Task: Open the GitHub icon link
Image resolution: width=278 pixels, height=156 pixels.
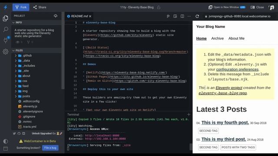Action: pos(19,133)
